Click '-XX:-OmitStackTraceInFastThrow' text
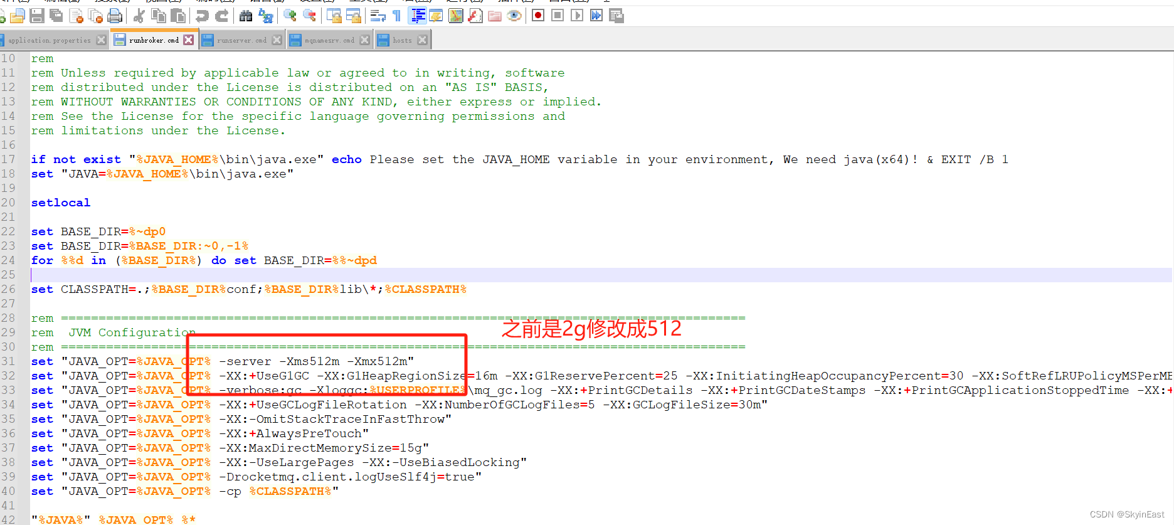 [332, 419]
